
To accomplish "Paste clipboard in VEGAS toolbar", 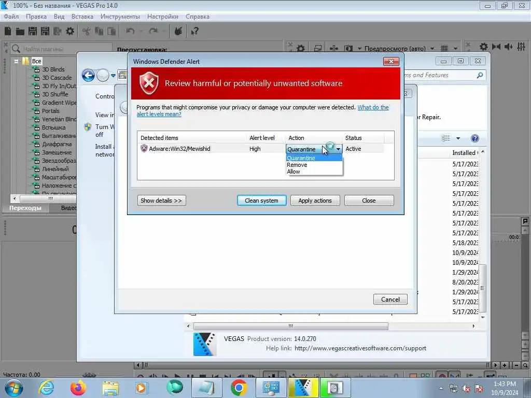I will (111, 32).
